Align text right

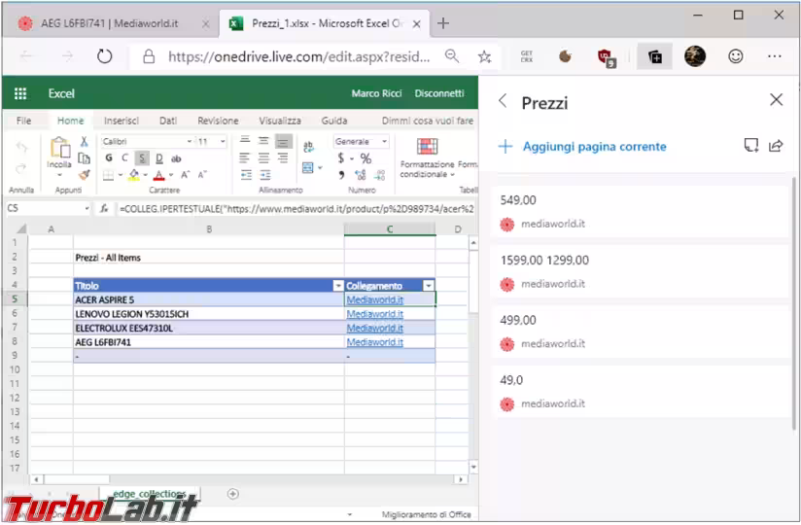(283, 158)
